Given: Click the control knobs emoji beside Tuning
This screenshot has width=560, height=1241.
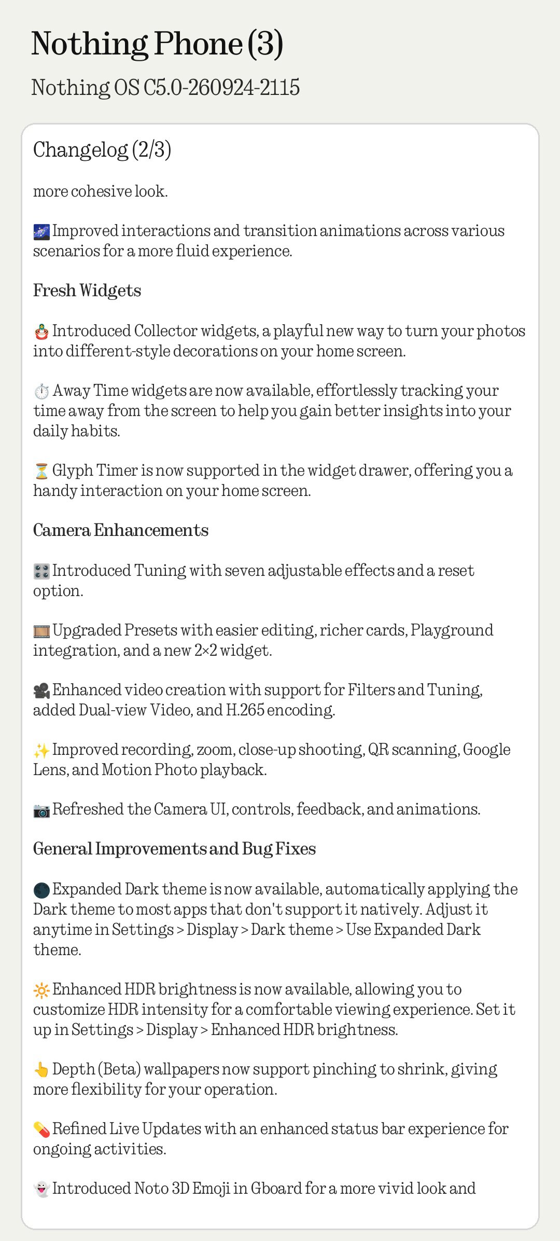Looking at the screenshot, I should tap(41, 571).
